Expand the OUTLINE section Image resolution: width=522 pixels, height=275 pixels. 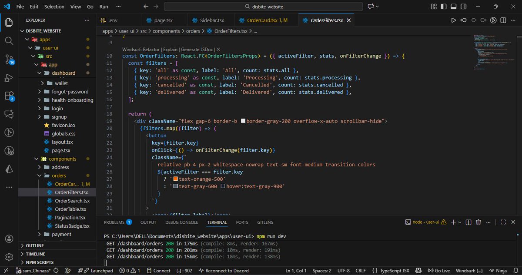tap(35, 245)
